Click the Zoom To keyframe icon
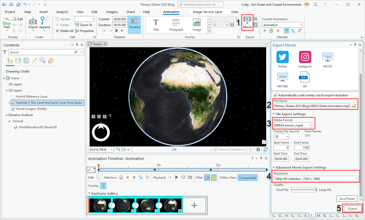Image resolution: width=365 pixels, height=220 pixels. [78, 25]
